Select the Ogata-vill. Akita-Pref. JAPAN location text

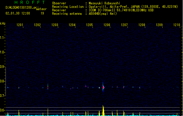pyautogui.click(x=133, y=7)
